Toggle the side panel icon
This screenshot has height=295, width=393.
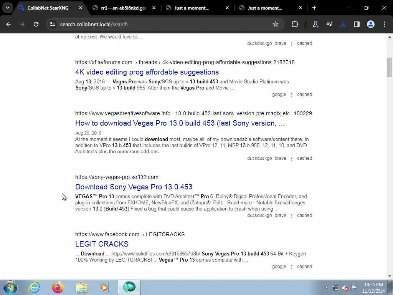point(357,24)
